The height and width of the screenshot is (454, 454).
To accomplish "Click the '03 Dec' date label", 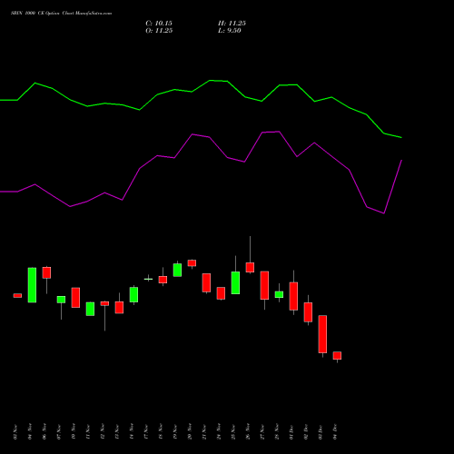I will (321, 432).
